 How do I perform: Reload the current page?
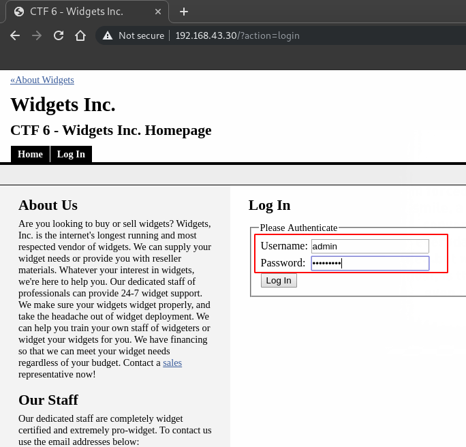(59, 35)
